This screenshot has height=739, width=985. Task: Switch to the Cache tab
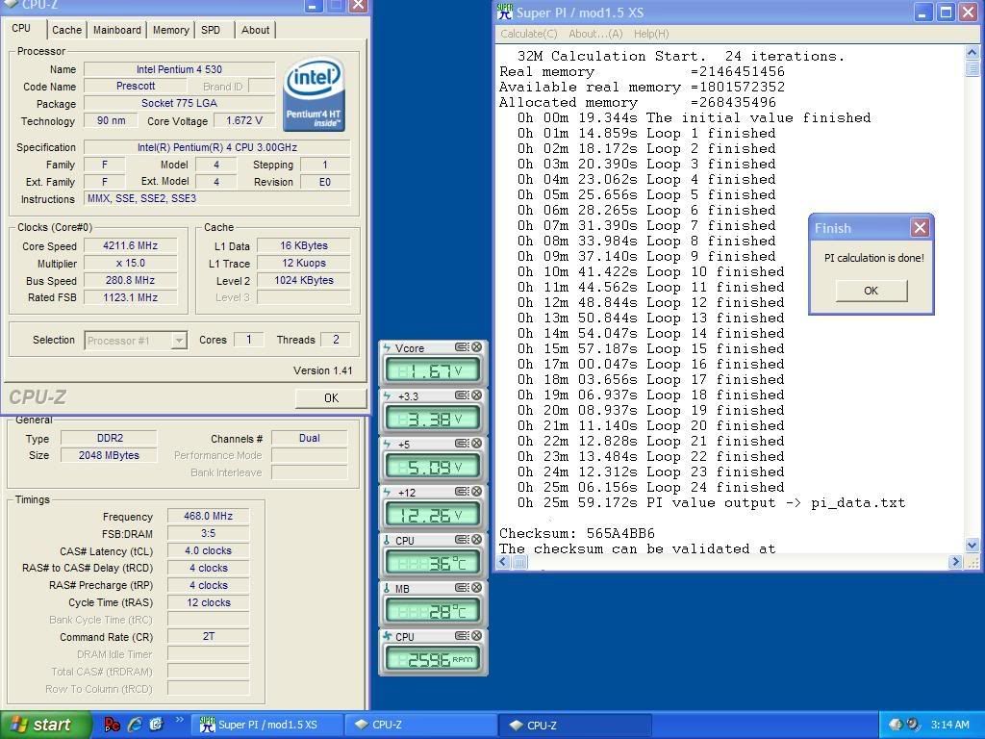click(x=66, y=30)
